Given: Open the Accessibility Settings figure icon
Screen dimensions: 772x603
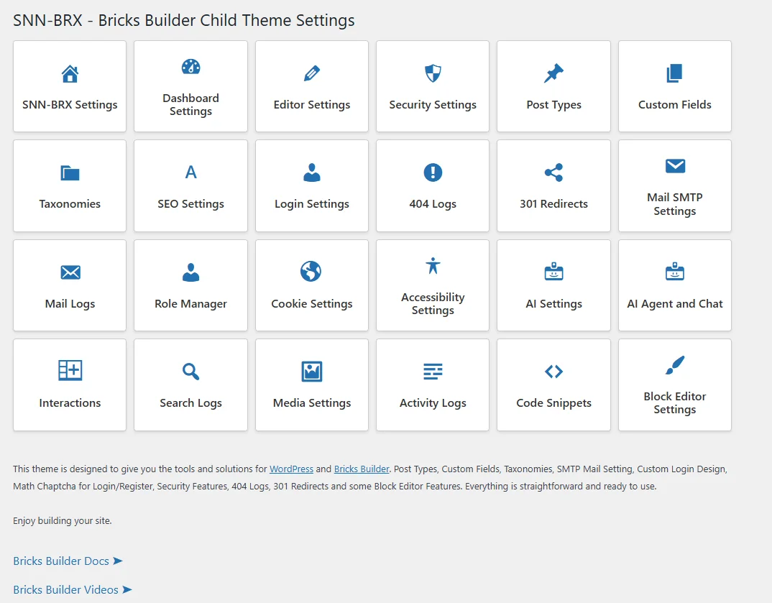Looking at the screenshot, I should click(x=433, y=266).
